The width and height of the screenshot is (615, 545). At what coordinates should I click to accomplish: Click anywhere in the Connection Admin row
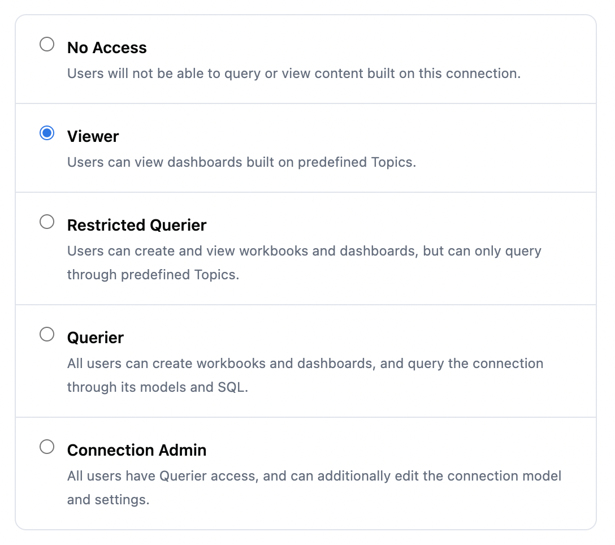tap(307, 473)
